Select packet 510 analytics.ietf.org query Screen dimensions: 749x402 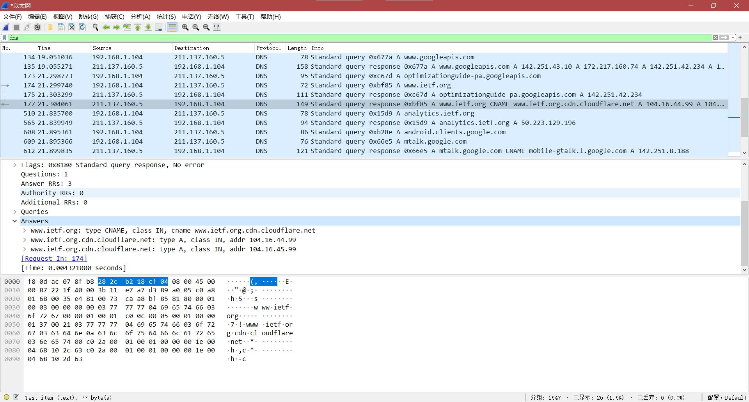(x=364, y=113)
